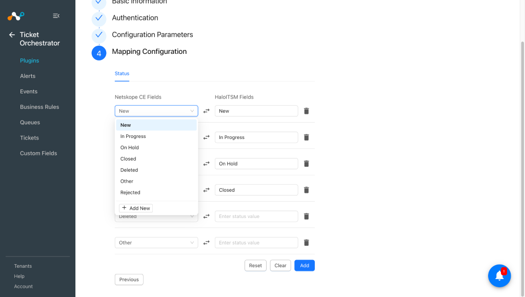The image size is (525, 297).
Task: Open Tickets in the sidebar
Action: (x=29, y=137)
